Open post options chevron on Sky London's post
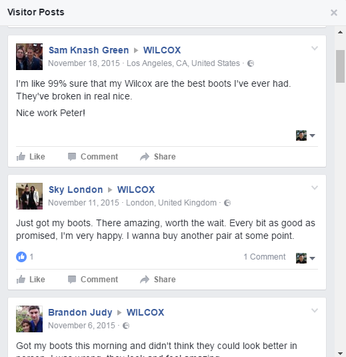 coord(315,188)
